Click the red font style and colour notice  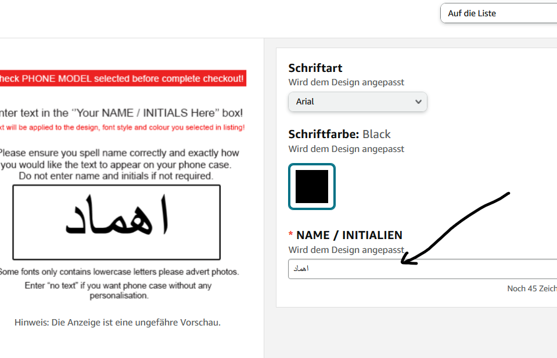click(122, 128)
